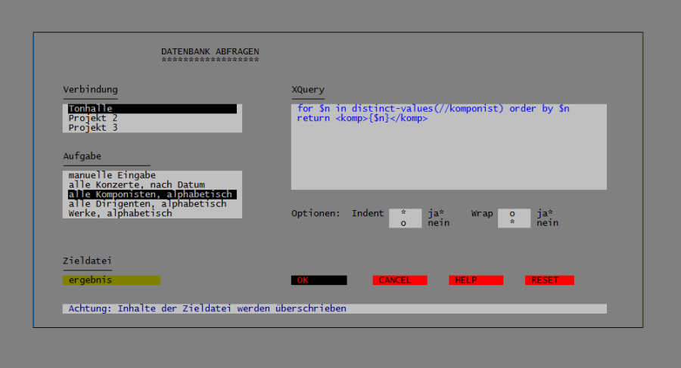Click the Zieldatei 'ergebnis' input field

pos(111,280)
